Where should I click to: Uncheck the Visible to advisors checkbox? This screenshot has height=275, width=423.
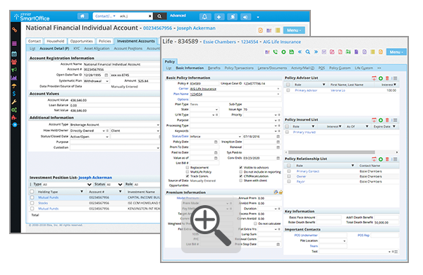coord(240,168)
